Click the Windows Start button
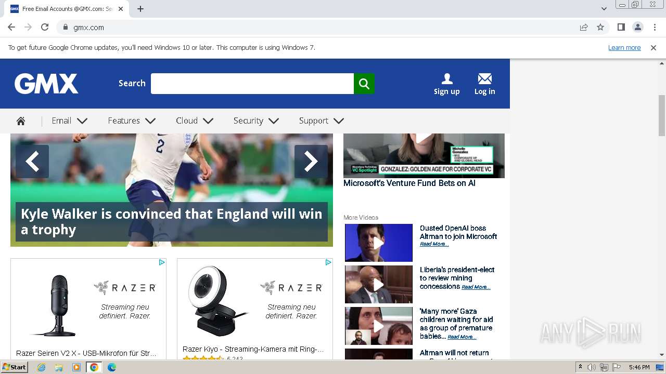666x374 pixels. click(14, 367)
